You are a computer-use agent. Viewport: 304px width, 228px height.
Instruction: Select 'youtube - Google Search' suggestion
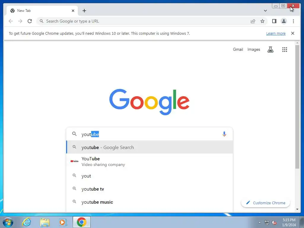[150, 147]
